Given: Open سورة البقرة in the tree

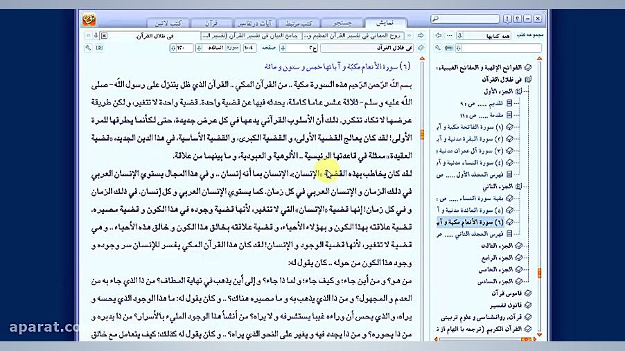Looking at the screenshot, I should (x=470, y=138).
